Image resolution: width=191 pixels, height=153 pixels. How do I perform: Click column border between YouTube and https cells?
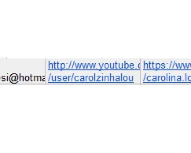[x=140, y=72]
